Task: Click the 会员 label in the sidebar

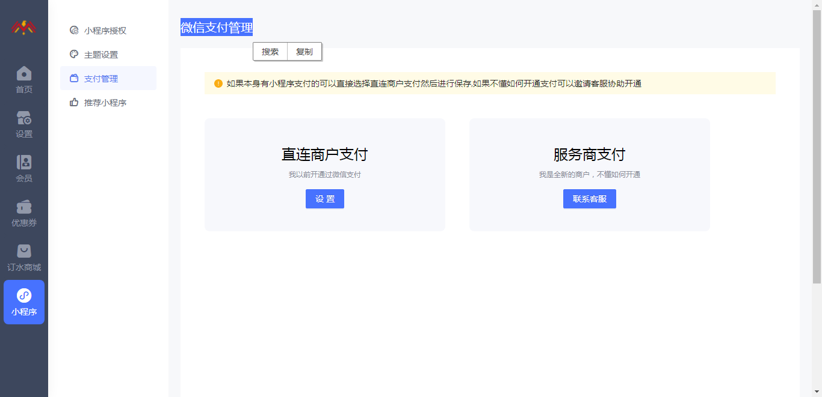Action: coord(24,179)
